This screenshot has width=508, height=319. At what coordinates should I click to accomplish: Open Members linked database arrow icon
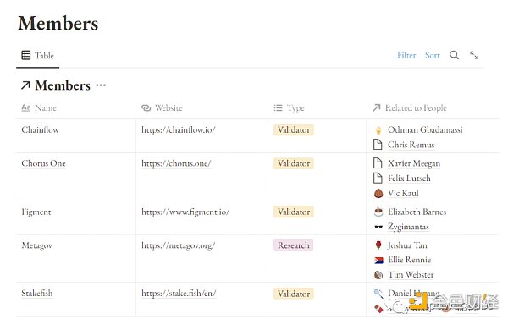click(x=25, y=85)
